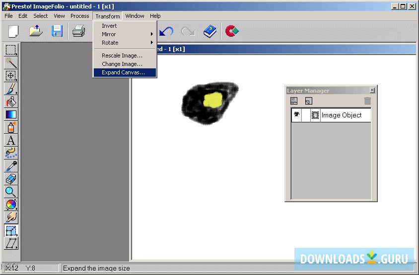Click the red and green logo icon
This screenshot has width=419, height=275.
[232, 31]
